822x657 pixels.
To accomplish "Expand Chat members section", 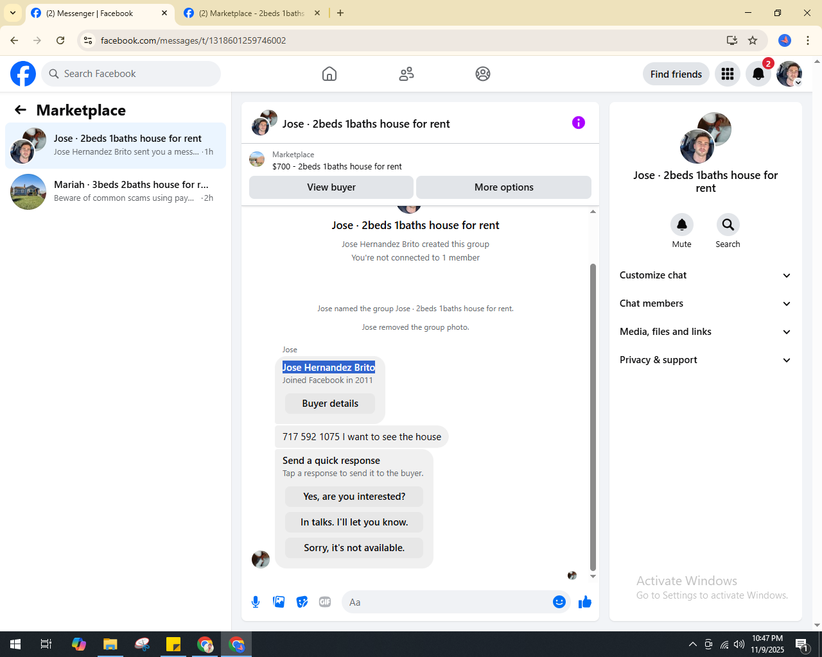I will [x=706, y=303].
